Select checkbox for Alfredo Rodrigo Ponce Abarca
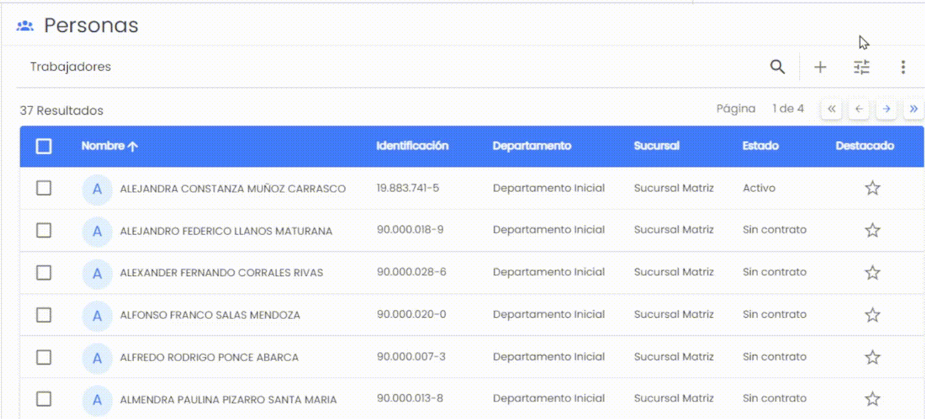The width and height of the screenshot is (925, 419). pyautogui.click(x=44, y=357)
